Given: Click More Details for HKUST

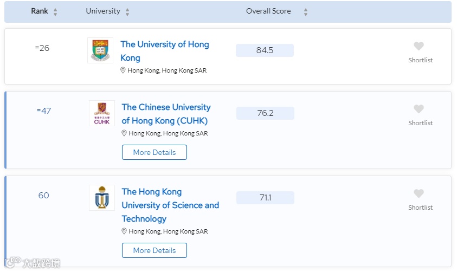Looking at the screenshot, I should [155, 250].
